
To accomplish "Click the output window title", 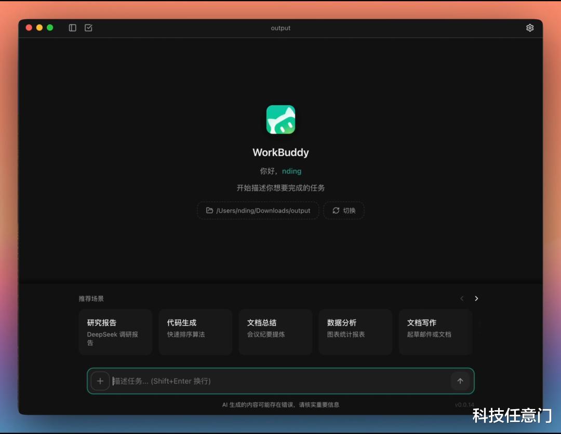I will point(280,28).
